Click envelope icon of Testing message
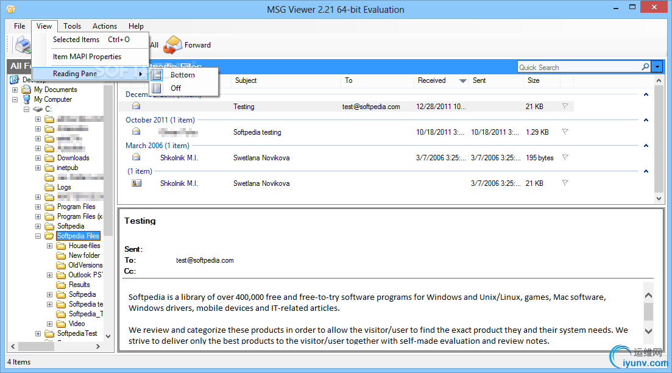Viewport: 672px width, 373px height. point(136,106)
